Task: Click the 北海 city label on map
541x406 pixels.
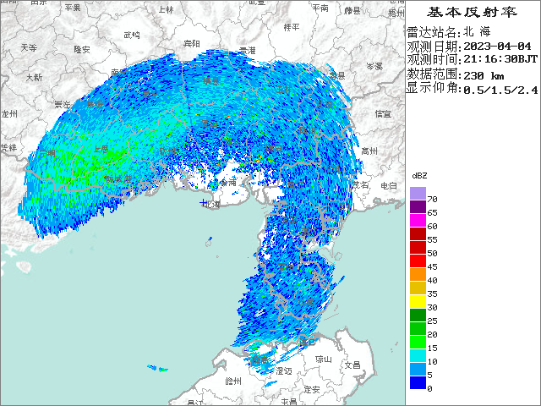Action: [x=212, y=204]
